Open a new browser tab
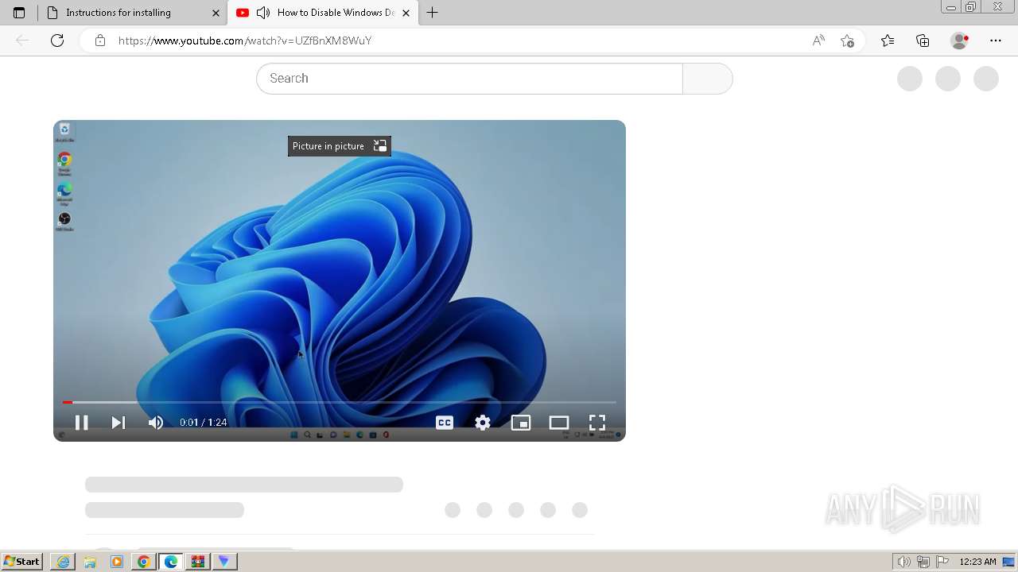This screenshot has width=1018, height=572. [433, 13]
